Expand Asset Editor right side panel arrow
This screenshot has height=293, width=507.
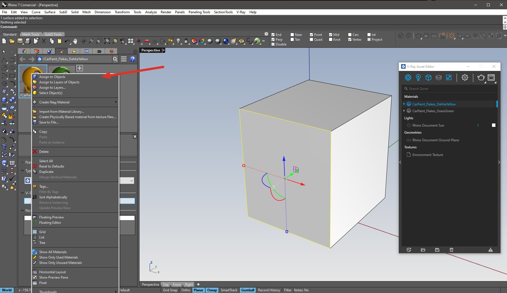tap(499, 162)
